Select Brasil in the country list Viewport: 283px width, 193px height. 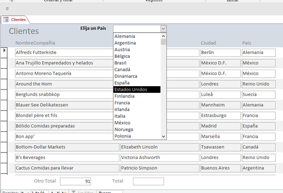click(137, 63)
